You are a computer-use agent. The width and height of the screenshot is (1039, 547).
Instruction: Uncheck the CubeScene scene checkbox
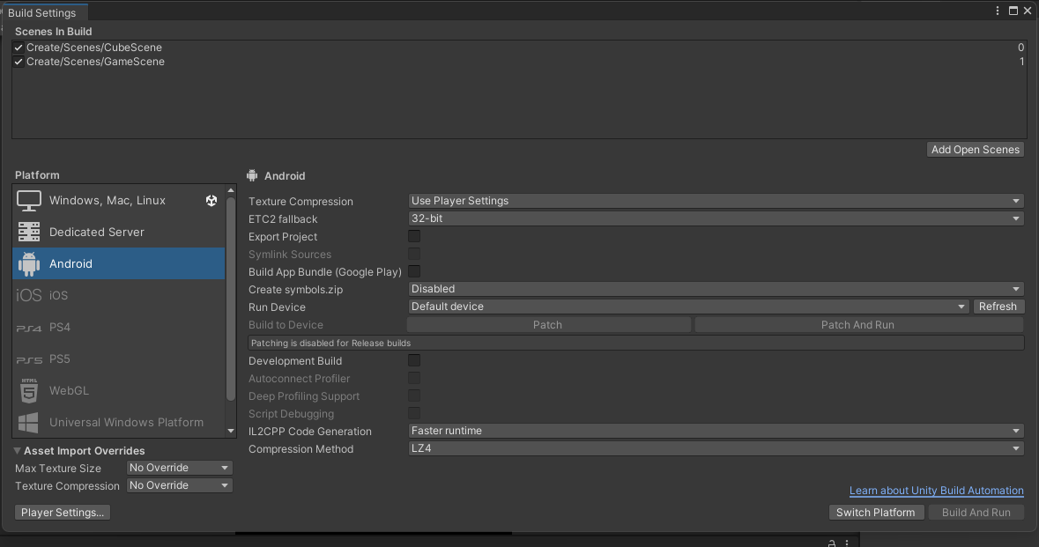19,48
